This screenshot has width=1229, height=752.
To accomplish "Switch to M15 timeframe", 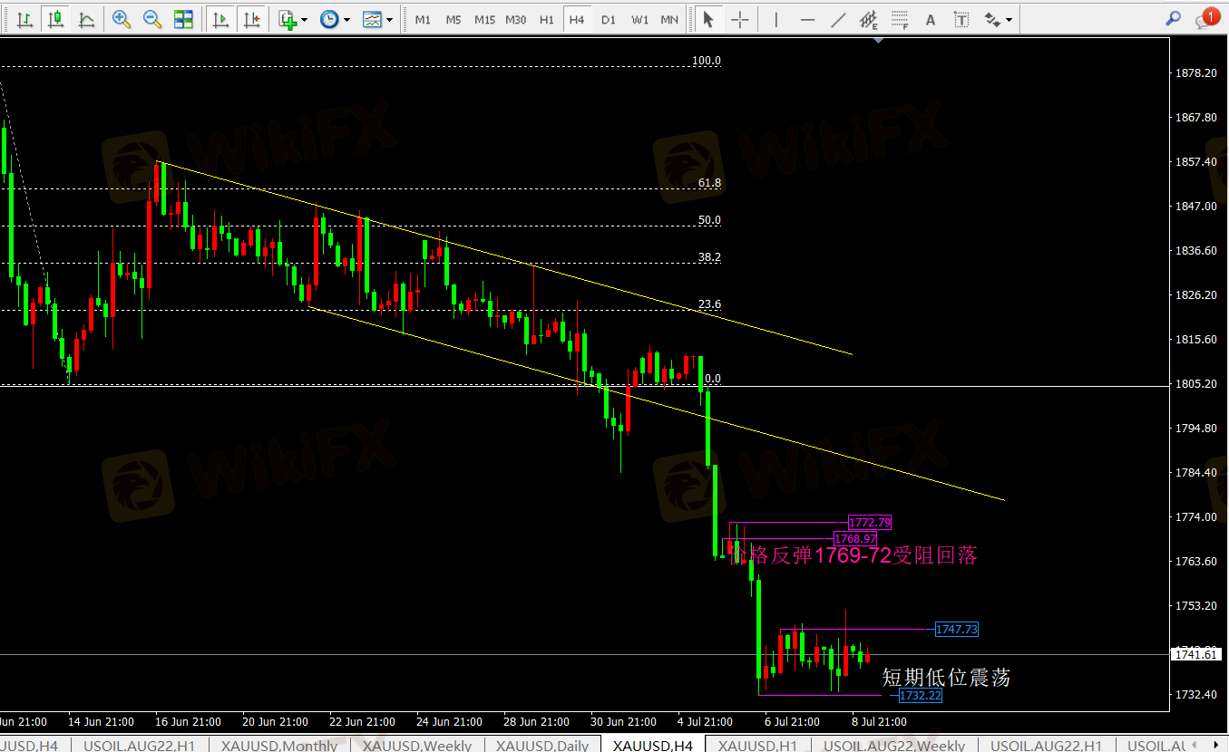I will point(484,19).
